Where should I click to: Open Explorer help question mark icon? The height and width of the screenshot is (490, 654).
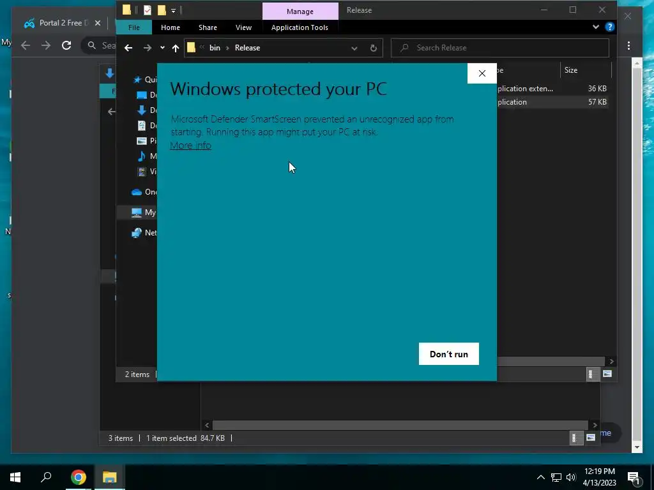coord(609,27)
